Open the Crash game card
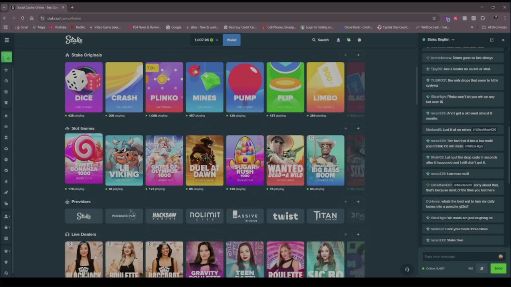This screenshot has width=511, height=287. click(x=124, y=87)
